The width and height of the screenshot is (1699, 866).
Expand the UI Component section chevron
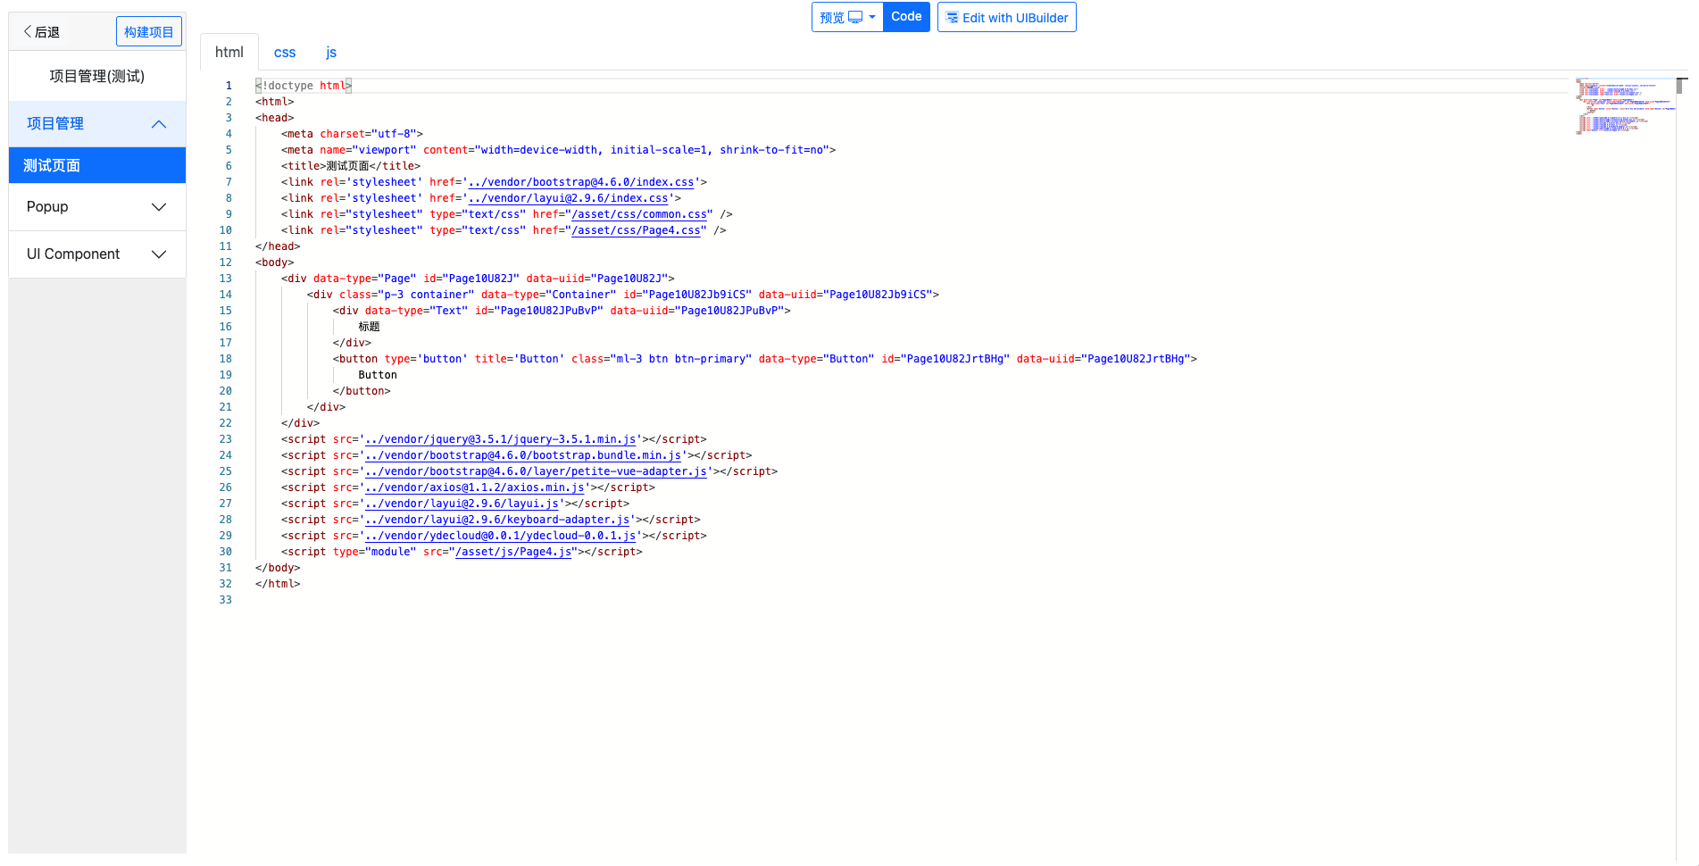tap(159, 254)
